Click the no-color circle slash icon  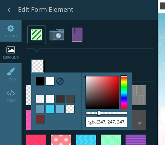click(x=60, y=81)
